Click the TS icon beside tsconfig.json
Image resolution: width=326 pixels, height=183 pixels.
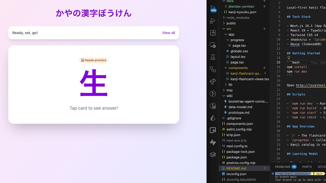point(223,174)
